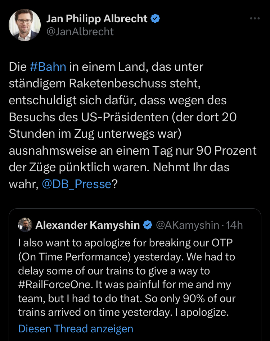Image resolution: width=270 pixels, height=341 pixels.
Task: Select "Diesen Thread anzeigen" link
Action: 76,328
